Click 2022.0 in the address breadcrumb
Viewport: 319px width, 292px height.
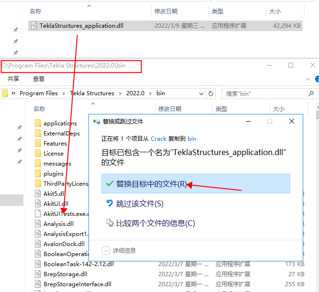click(135, 93)
